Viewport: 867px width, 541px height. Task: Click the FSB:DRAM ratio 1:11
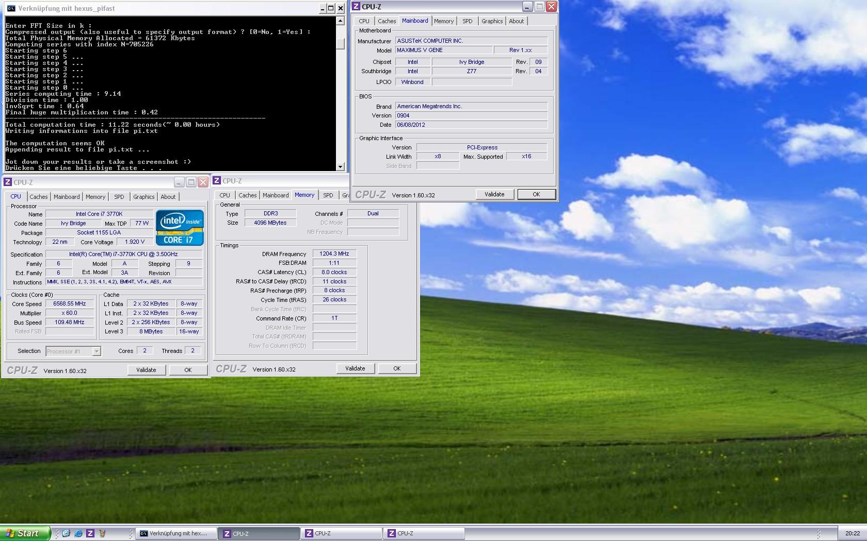pyautogui.click(x=334, y=263)
